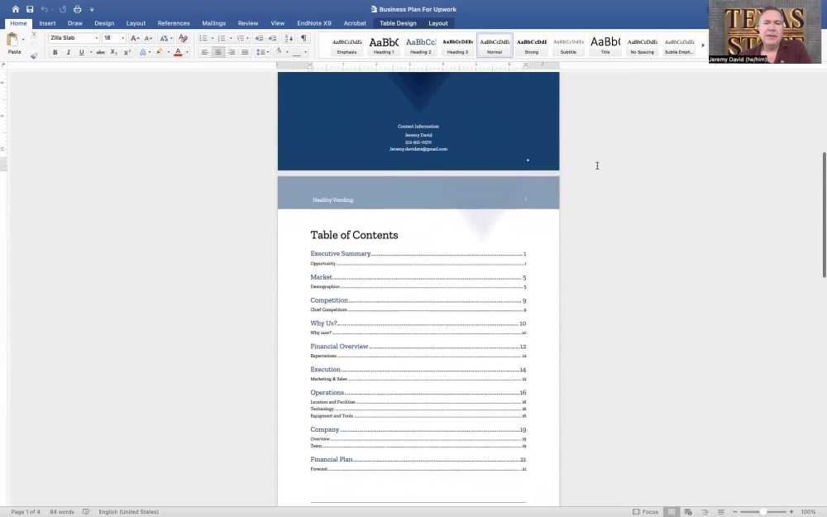Clear all formatting with eraser icon
Image resolution: width=827 pixels, height=517 pixels.
click(183, 38)
